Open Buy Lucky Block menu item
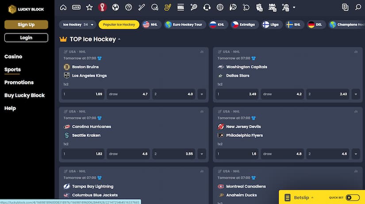Screen dimensions: 365x204 [24, 95]
